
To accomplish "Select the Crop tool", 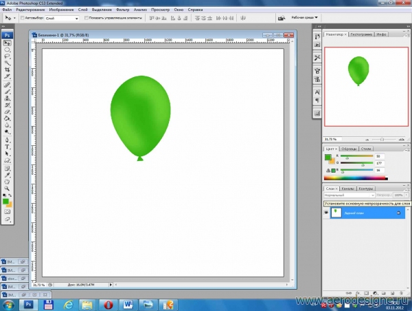I will 8,70.
